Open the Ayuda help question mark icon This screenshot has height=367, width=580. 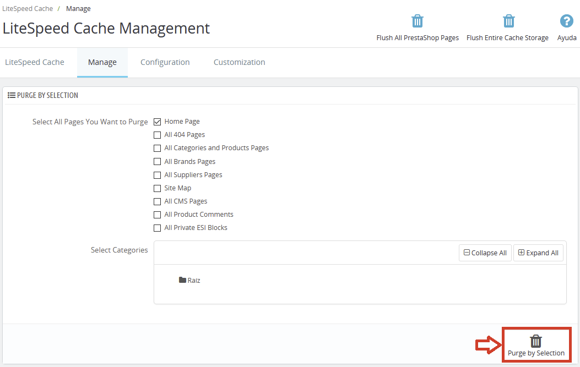point(567,21)
